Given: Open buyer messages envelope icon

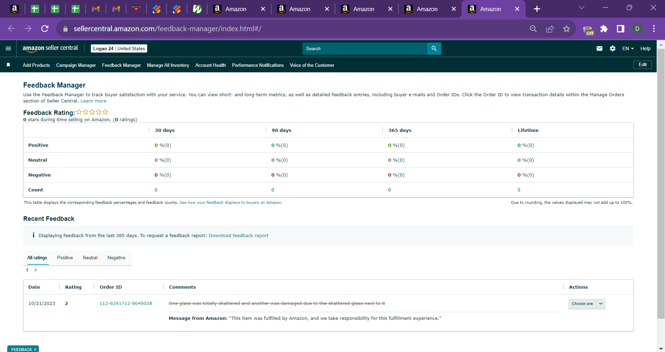Looking at the screenshot, I should click(600, 48).
